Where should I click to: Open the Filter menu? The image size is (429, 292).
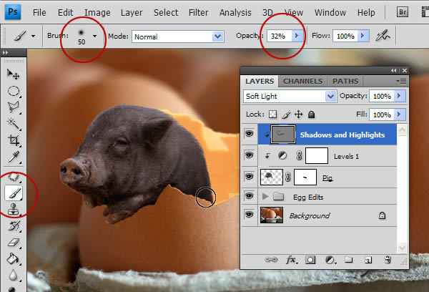pos(198,13)
